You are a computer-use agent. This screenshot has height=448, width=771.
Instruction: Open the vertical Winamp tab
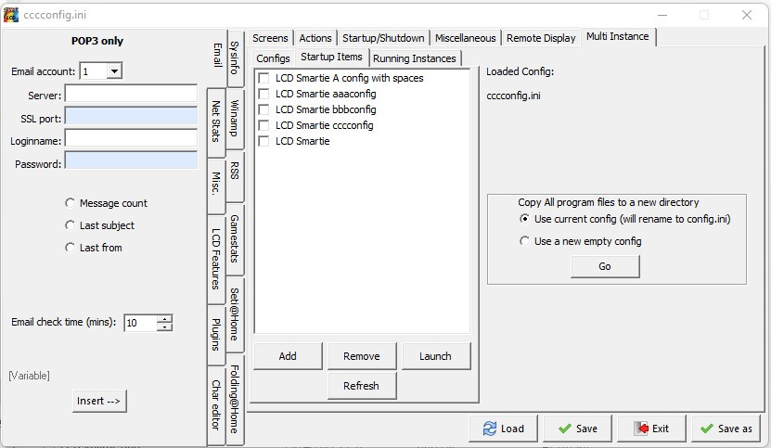[x=235, y=118]
